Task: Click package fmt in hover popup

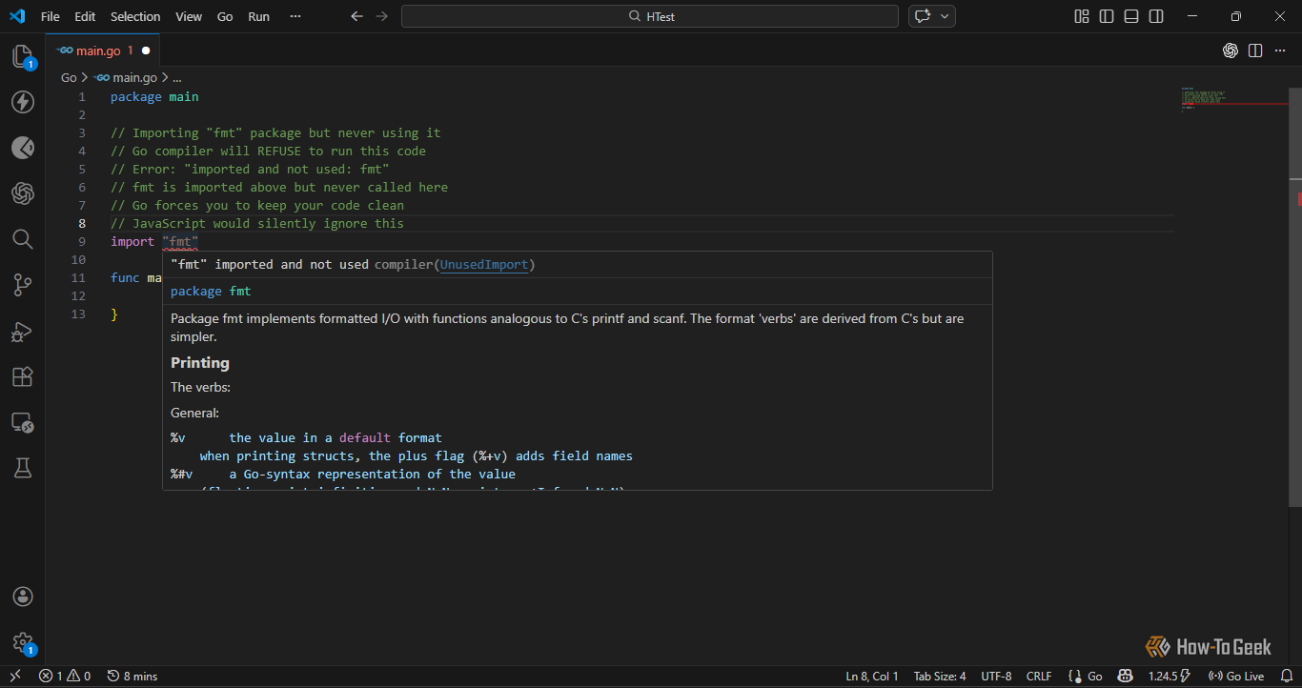Action: tap(211, 292)
